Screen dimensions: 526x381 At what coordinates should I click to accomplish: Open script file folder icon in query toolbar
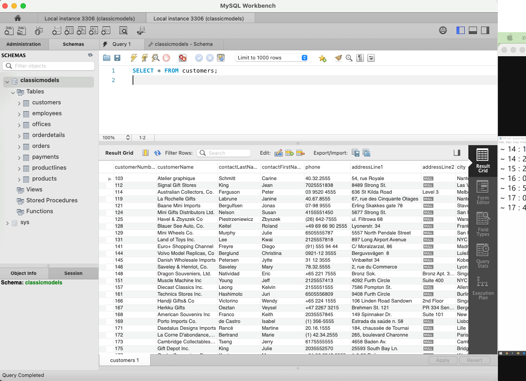pyautogui.click(x=107, y=58)
